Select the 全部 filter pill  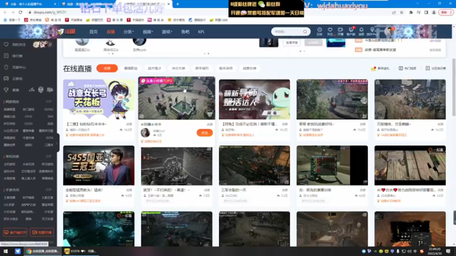coord(107,68)
